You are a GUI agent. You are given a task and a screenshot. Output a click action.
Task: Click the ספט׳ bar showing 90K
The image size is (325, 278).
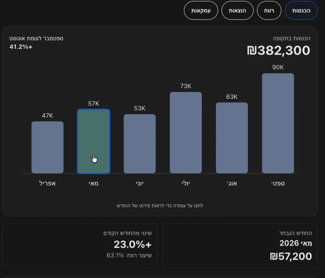pyautogui.click(x=278, y=123)
